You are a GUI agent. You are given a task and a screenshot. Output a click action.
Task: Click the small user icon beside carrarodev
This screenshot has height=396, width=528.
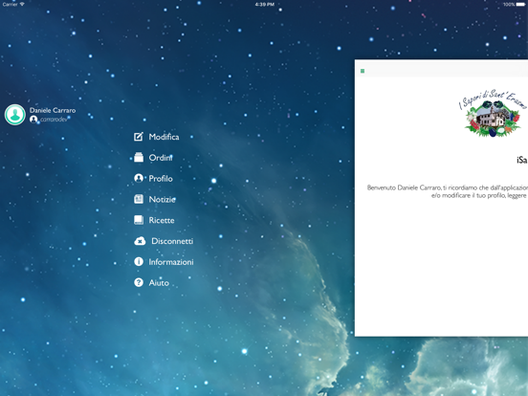(33, 120)
